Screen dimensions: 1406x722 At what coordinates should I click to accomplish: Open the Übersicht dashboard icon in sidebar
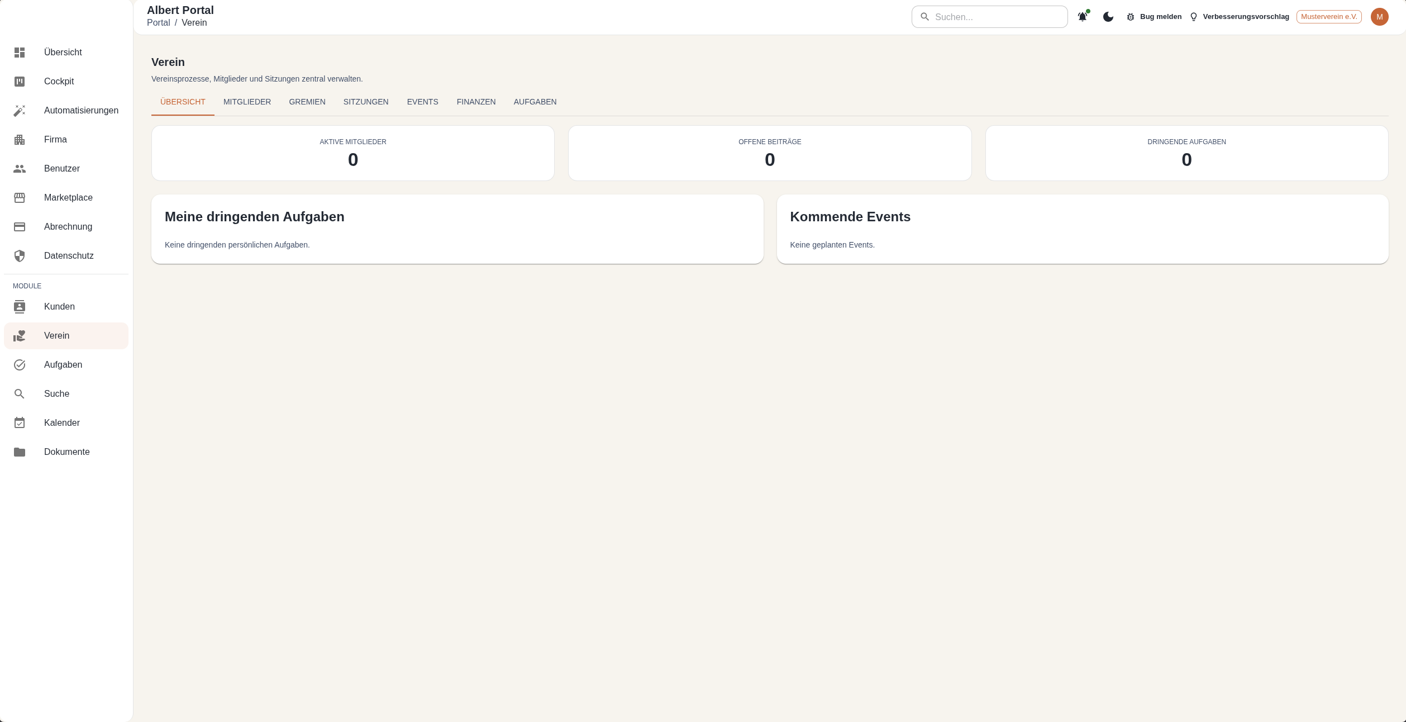coord(20,53)
